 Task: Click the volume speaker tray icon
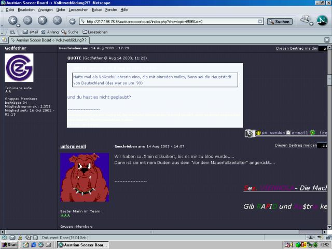[293, 245]
